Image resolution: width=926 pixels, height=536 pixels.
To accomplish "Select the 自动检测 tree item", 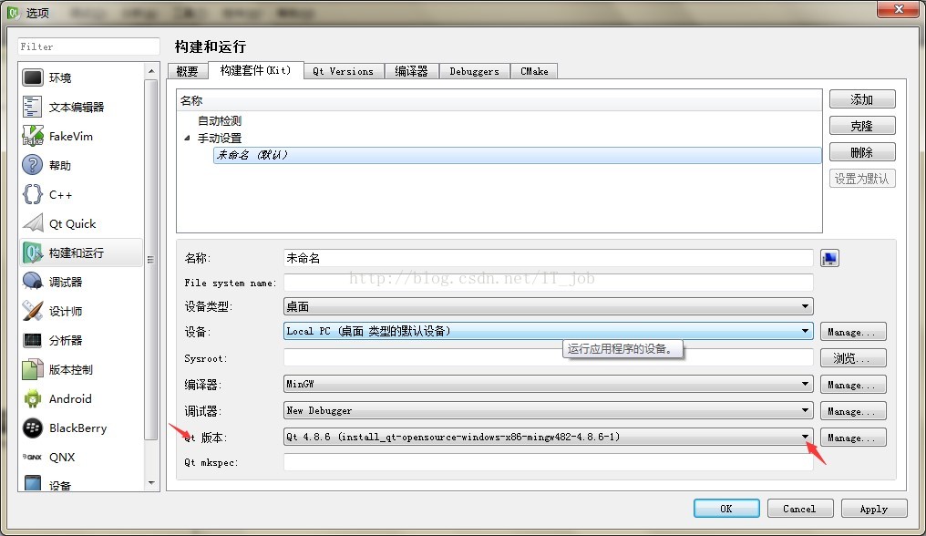I will coord(220,120).
